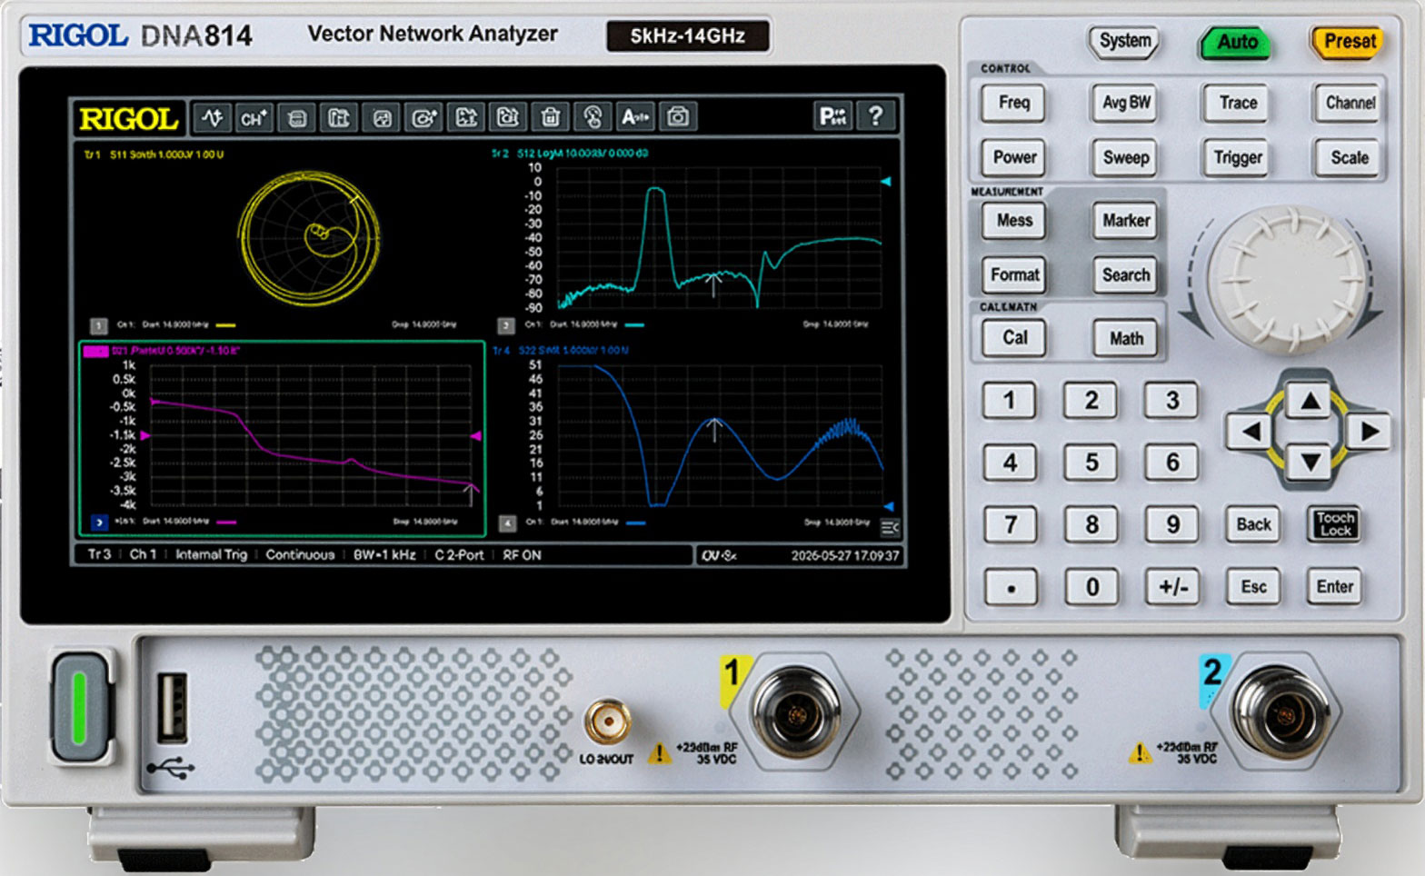
Task: Click the Math key
Action: [1126, 338]
